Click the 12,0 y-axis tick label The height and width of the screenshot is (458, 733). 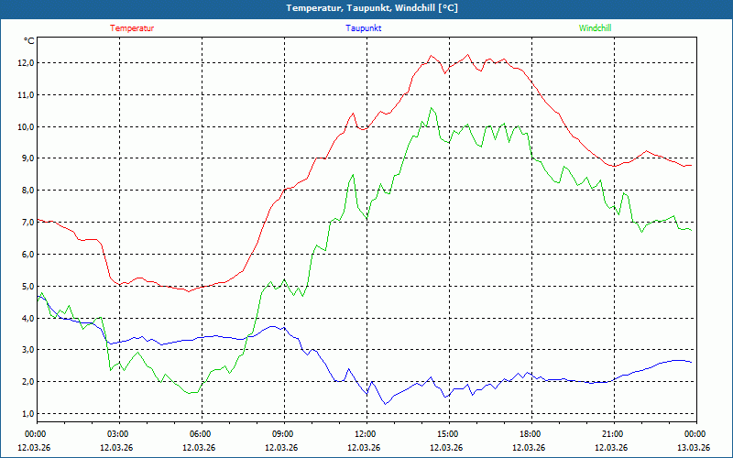click(x=26, y=63)
